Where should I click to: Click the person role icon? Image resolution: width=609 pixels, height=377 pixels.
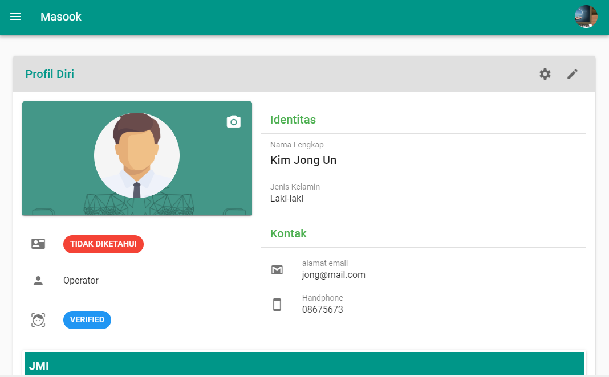click(x=38, y=281)
